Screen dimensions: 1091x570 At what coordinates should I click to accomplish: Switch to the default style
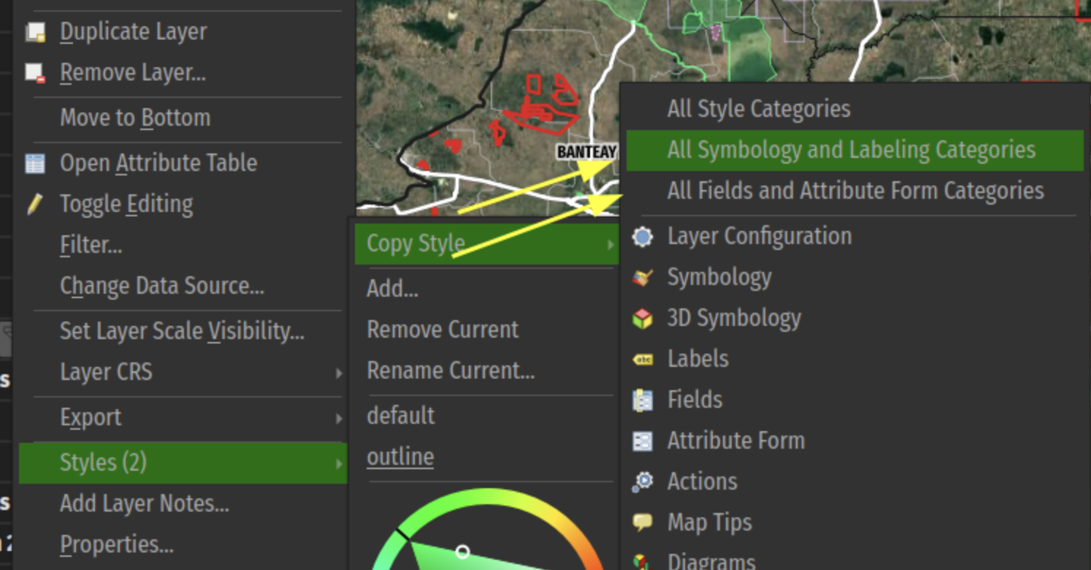coord(400,416)
